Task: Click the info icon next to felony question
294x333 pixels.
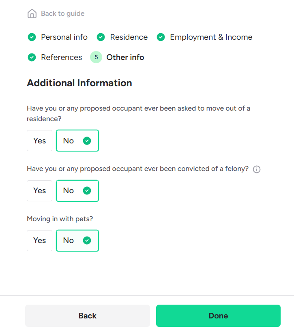Action: [256, 169]
